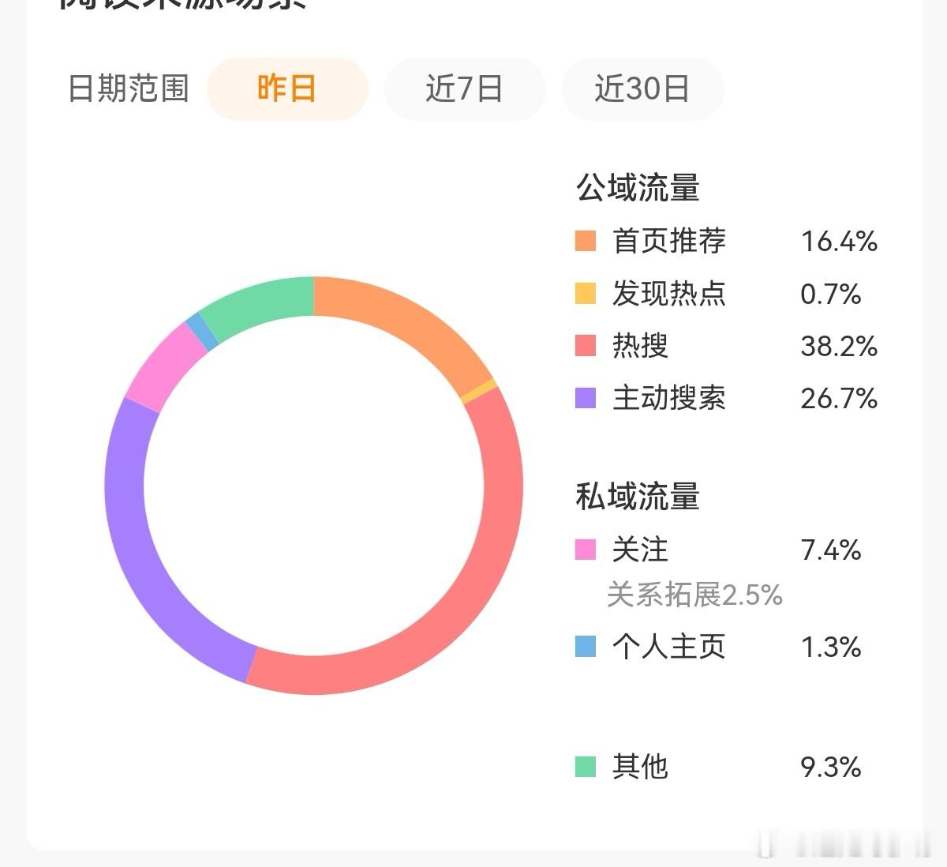Click the pink 关注 legend swatch
947x867 pixels.
pyautogui.click(x=585, y=550)
